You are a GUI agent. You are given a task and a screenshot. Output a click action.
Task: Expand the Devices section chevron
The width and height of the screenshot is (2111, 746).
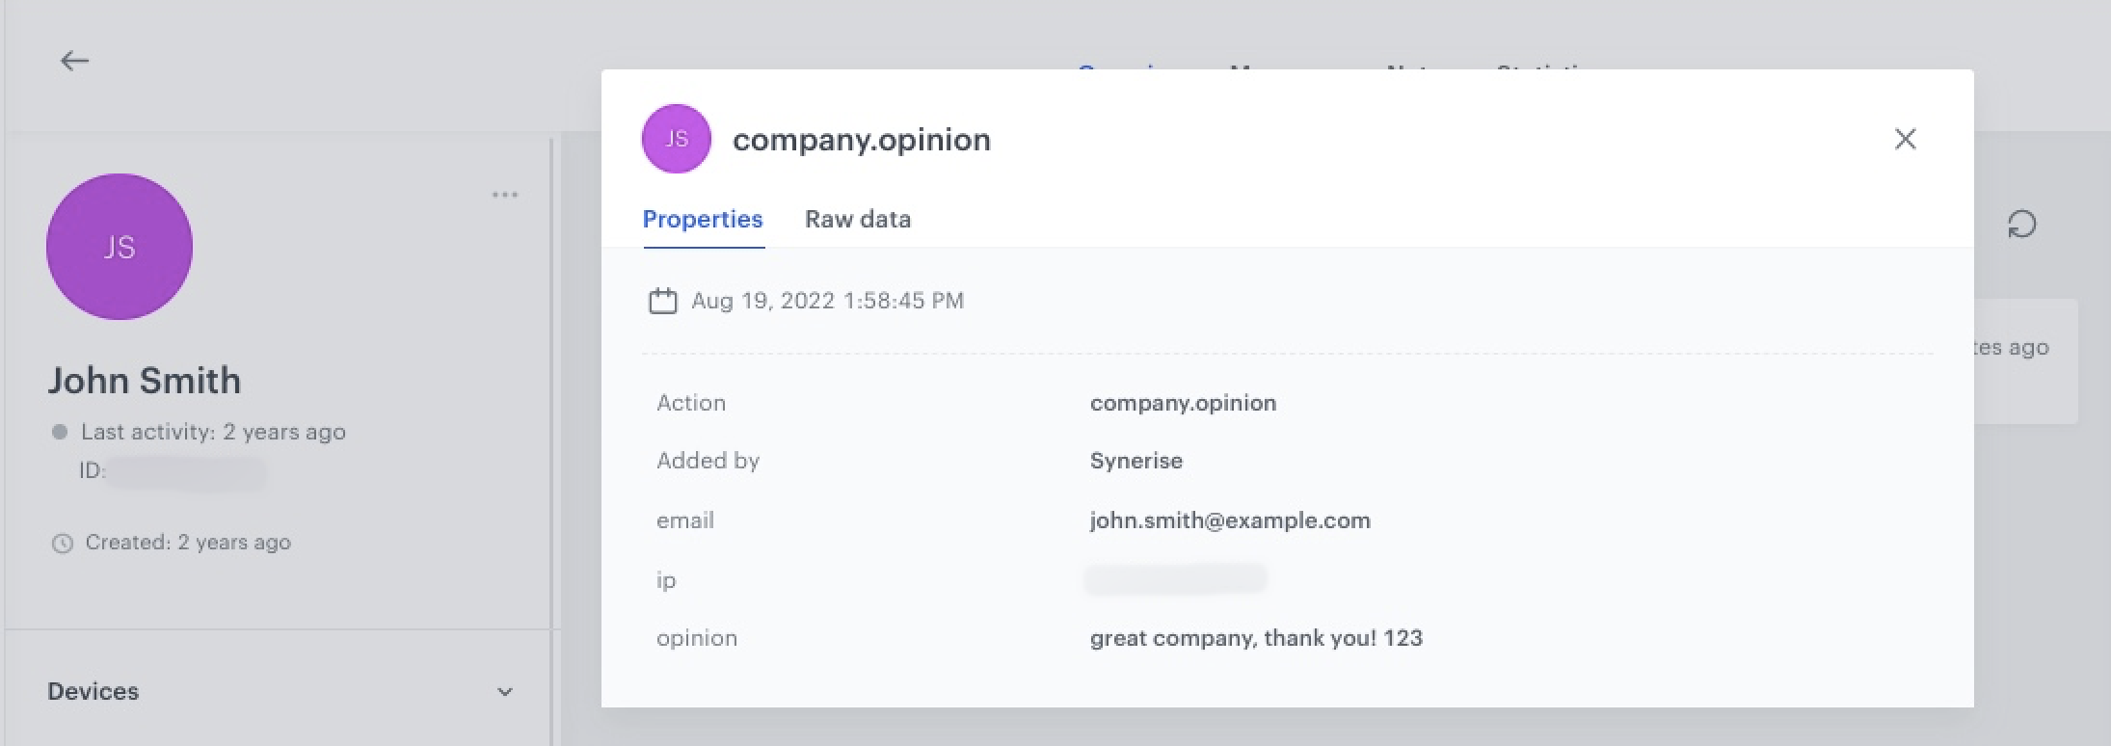point(504,692)
